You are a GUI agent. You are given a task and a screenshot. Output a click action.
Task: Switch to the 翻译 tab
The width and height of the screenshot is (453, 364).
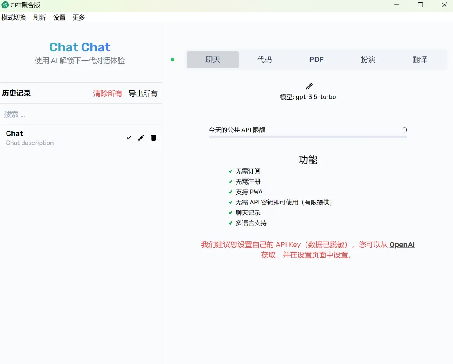(420, 60)
